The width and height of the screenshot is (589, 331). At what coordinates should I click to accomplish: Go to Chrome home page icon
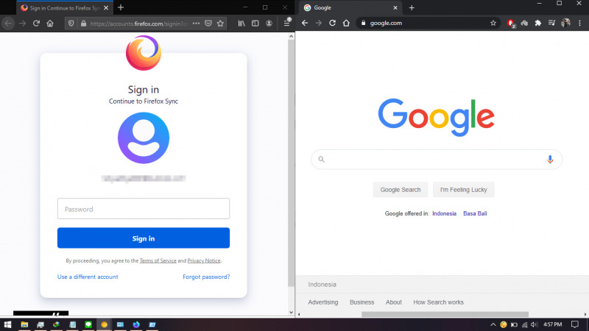click(x=346, y=23)
